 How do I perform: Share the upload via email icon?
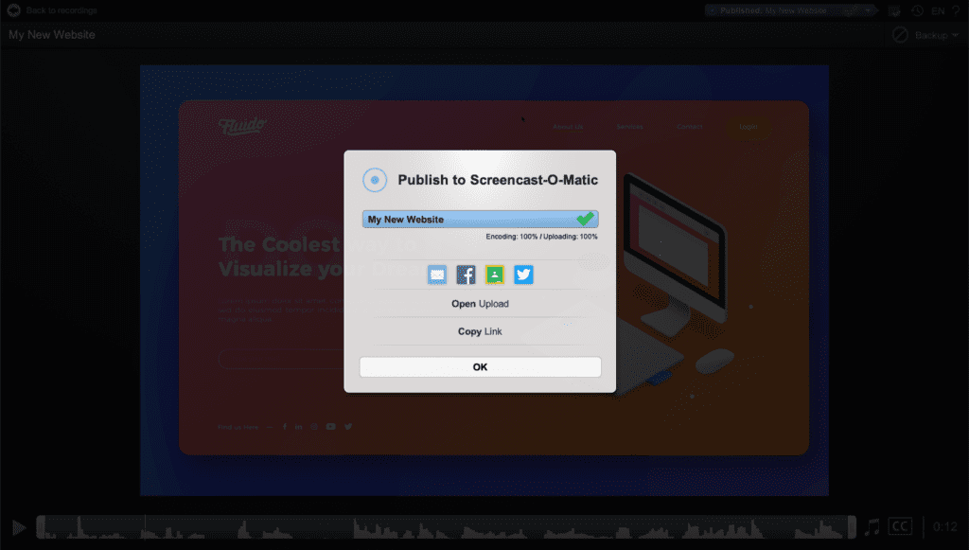(x=437, y=275)
